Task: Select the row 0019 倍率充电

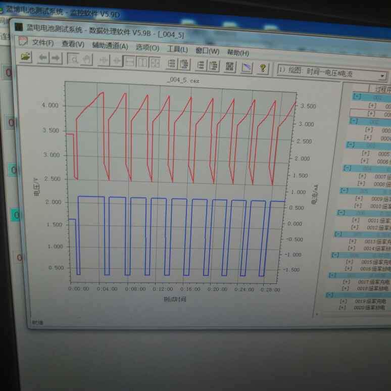Action: (370, 302)
